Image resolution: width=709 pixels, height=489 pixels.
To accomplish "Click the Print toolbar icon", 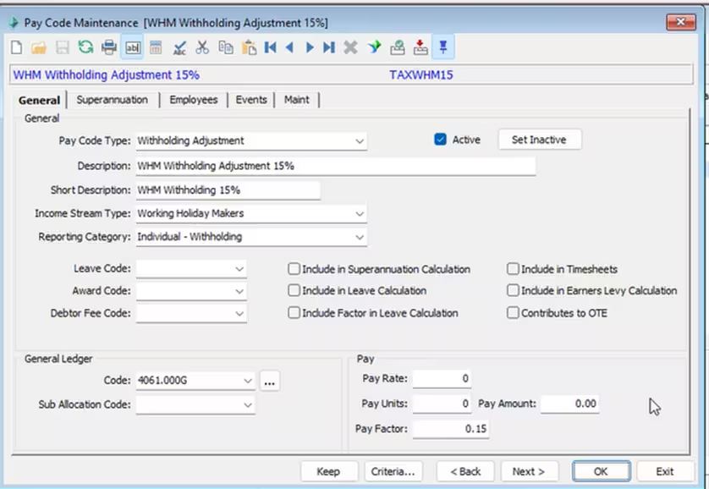I will coord(109,47).
